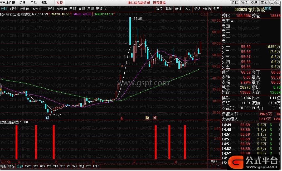Viewport: 282px width, 171px height.
Task: Click the 智能 tag beside the stock name
Action: point(268,8)
